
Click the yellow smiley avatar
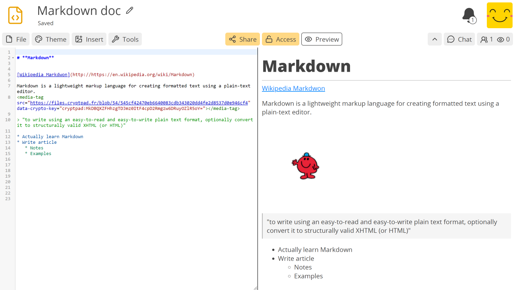[x=499, y=15]
